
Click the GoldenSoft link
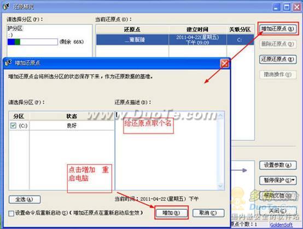pos(281,225)
